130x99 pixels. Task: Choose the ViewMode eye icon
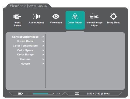(x=56, y=16)
